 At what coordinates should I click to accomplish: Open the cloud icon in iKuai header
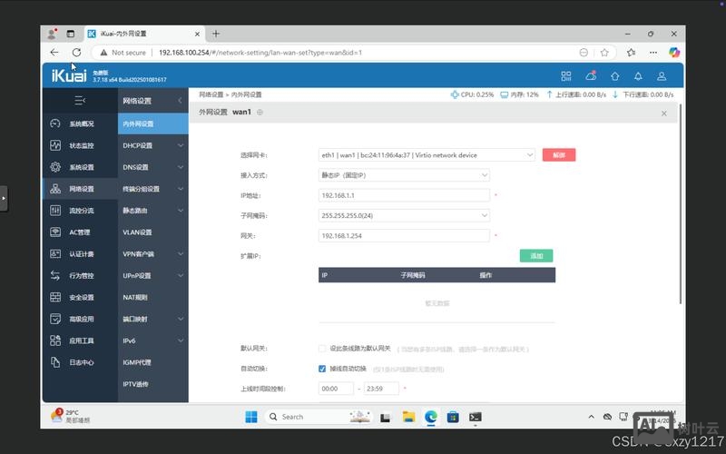click(x=591, y=75)
